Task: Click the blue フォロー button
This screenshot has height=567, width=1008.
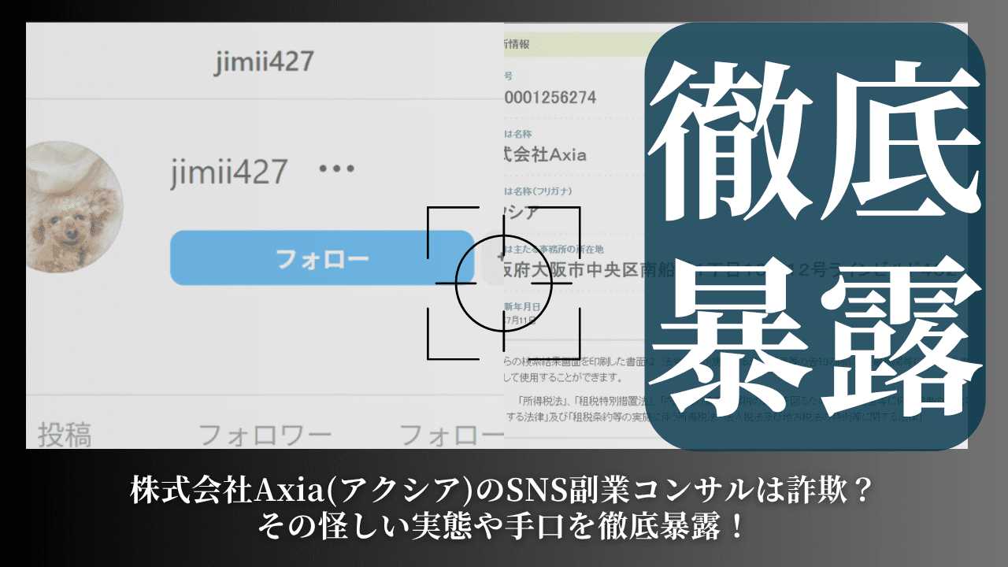Action: coord(321,258)
